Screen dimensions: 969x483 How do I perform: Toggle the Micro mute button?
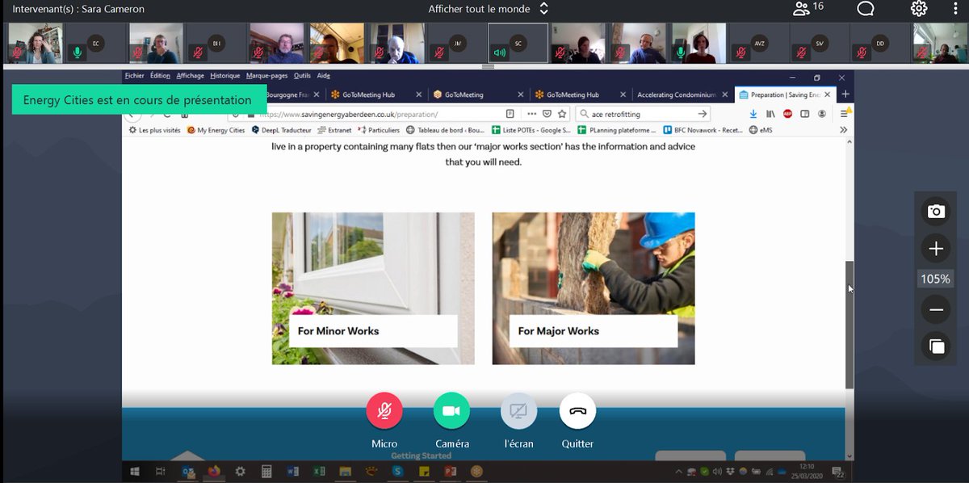384,410
